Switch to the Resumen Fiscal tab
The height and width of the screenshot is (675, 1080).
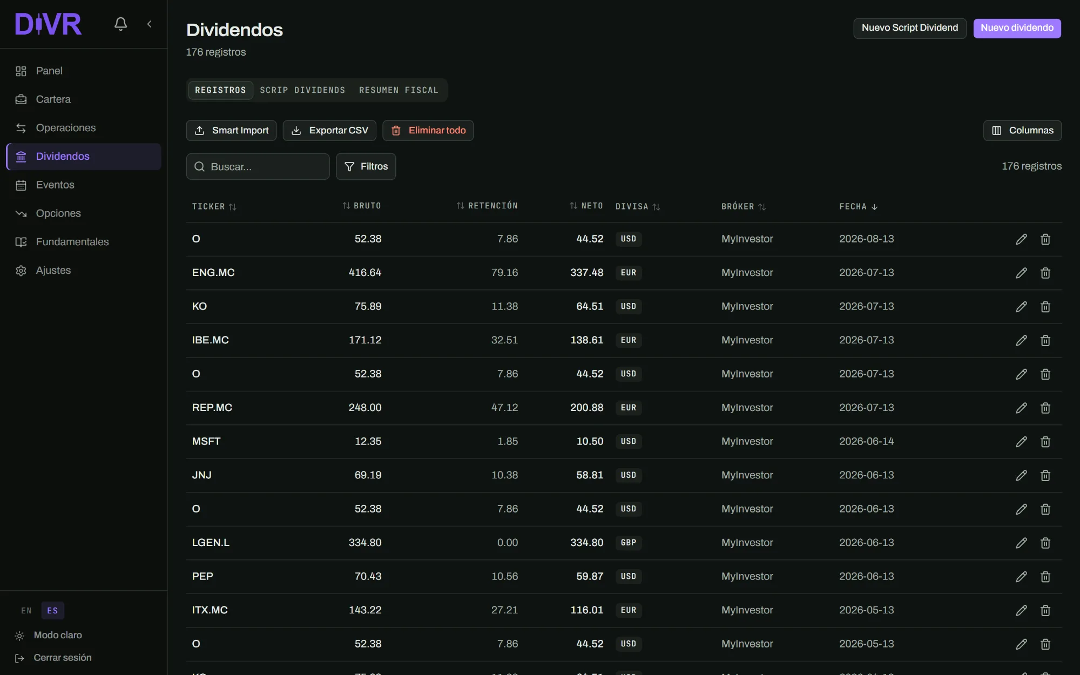click(x=399, y=90)
